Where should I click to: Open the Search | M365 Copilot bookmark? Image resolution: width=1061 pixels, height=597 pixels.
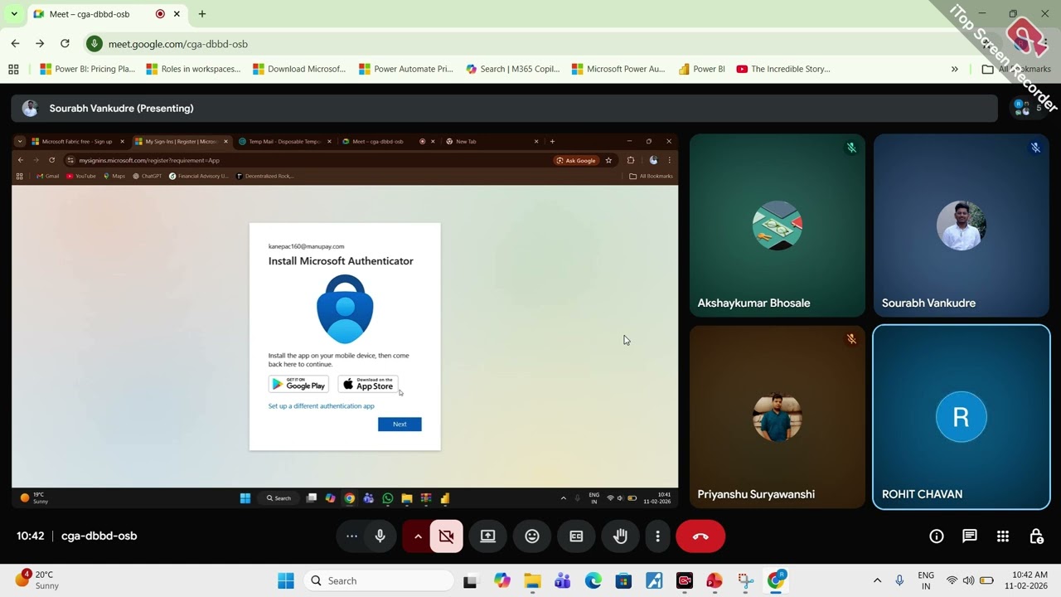pyautogui.click(x=513, y=69)
